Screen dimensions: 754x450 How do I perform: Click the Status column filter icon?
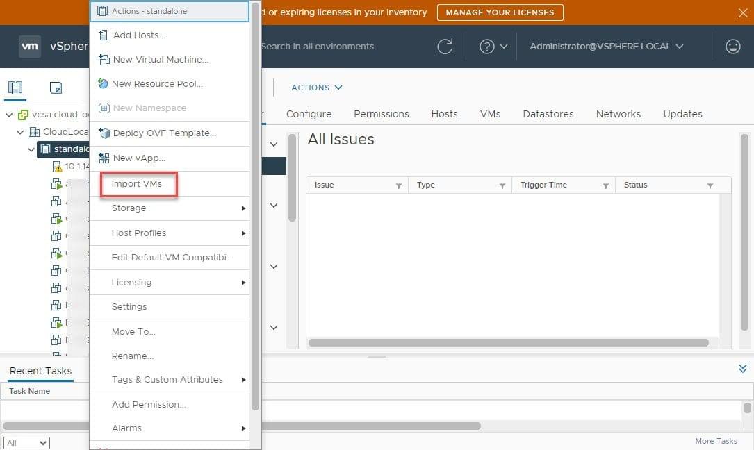tap(710, 185)
